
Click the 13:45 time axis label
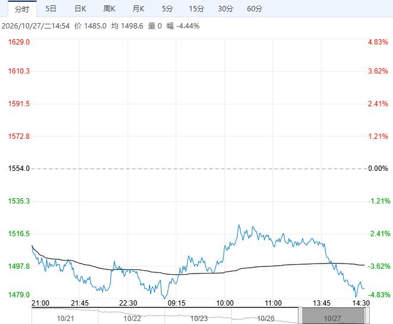322,303
